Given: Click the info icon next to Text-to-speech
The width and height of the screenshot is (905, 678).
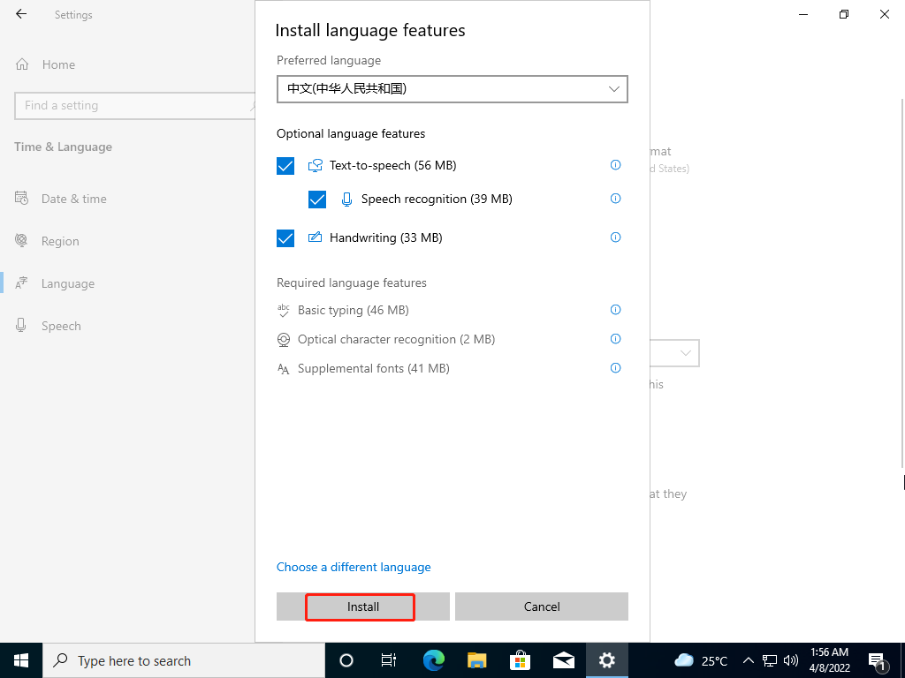Looking at the screenshot, I should (615, 165).
